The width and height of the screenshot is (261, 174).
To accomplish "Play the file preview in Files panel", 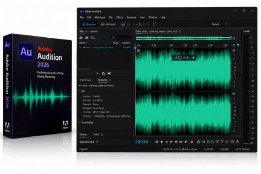I will pos(98,73).
